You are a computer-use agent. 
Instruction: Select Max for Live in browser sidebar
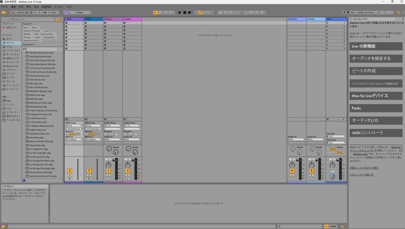tap(12, 66)
